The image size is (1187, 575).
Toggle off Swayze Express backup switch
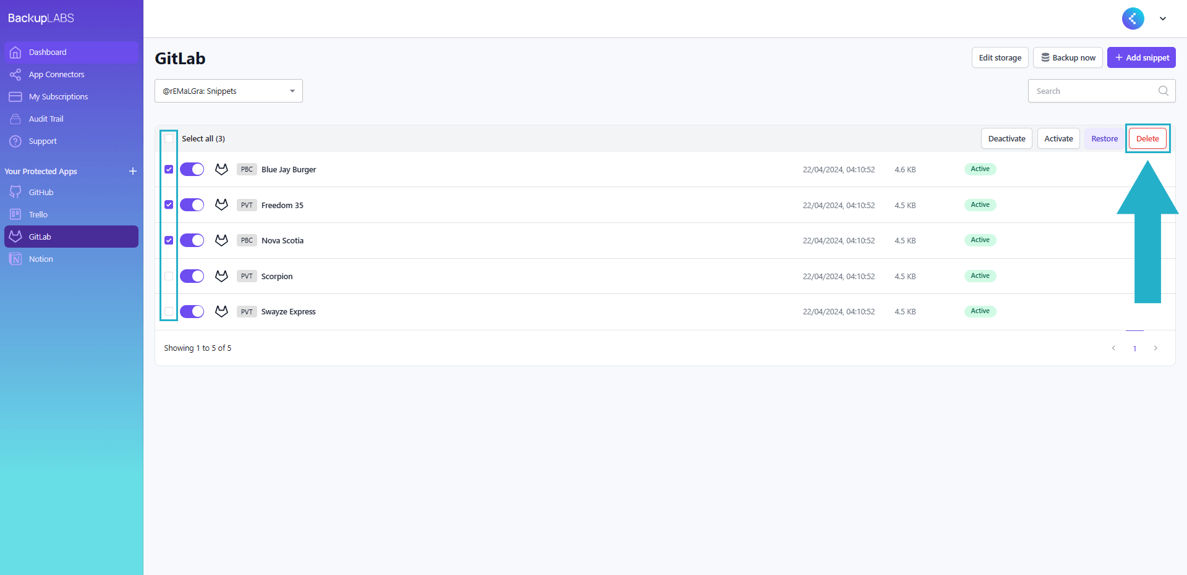click(192, 311)
